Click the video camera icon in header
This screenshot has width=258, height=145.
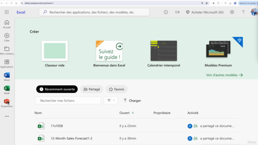(x=177, y=12)
